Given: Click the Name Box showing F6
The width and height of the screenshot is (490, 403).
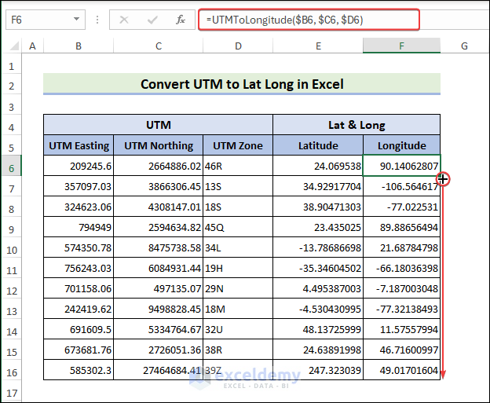Looking at the screenshot, I should click(x=46, y=20).
